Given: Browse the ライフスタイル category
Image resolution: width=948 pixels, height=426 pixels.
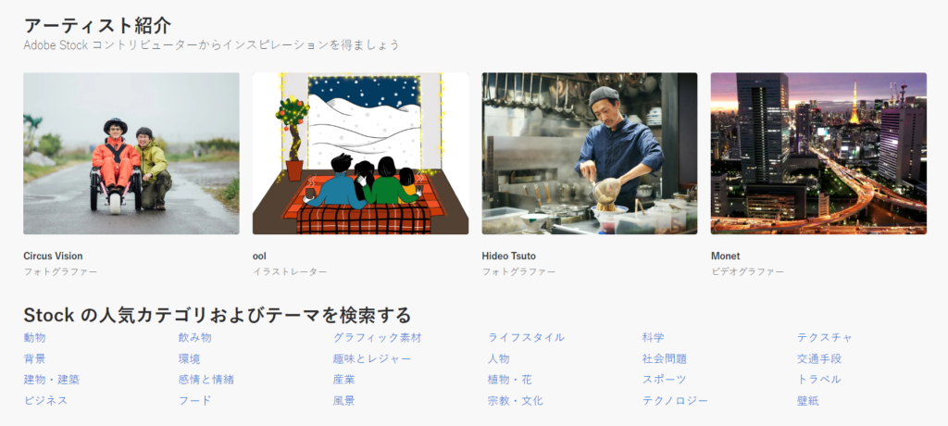Looking at the screenshot, I should pyautogui.click(x=526, y=338).
